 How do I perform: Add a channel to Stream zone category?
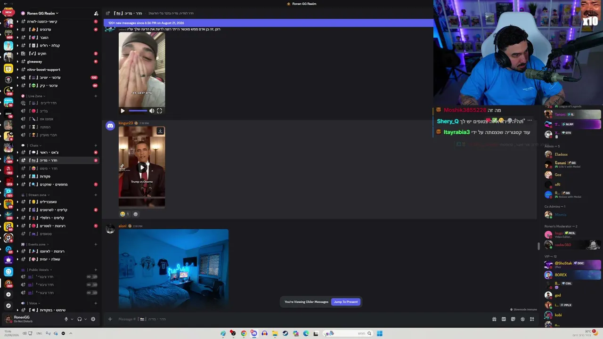96,195
